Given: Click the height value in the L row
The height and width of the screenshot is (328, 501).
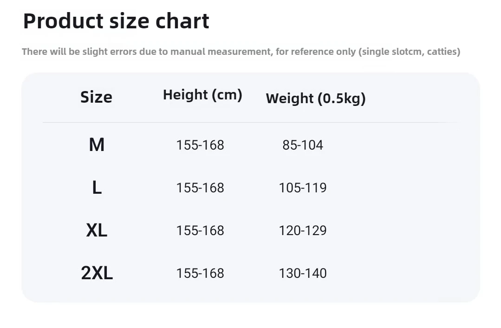Looking at the screenshot, I should click(x=200, y=188).
